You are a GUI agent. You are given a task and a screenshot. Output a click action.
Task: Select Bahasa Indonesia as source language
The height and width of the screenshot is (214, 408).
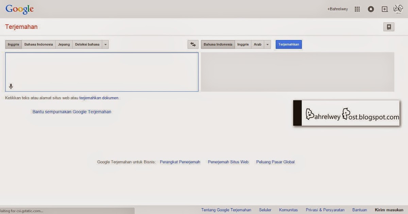pos(38,44)
